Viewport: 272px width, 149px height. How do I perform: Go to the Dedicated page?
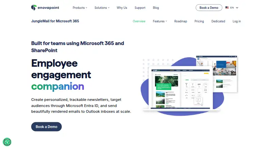[218, 21]
